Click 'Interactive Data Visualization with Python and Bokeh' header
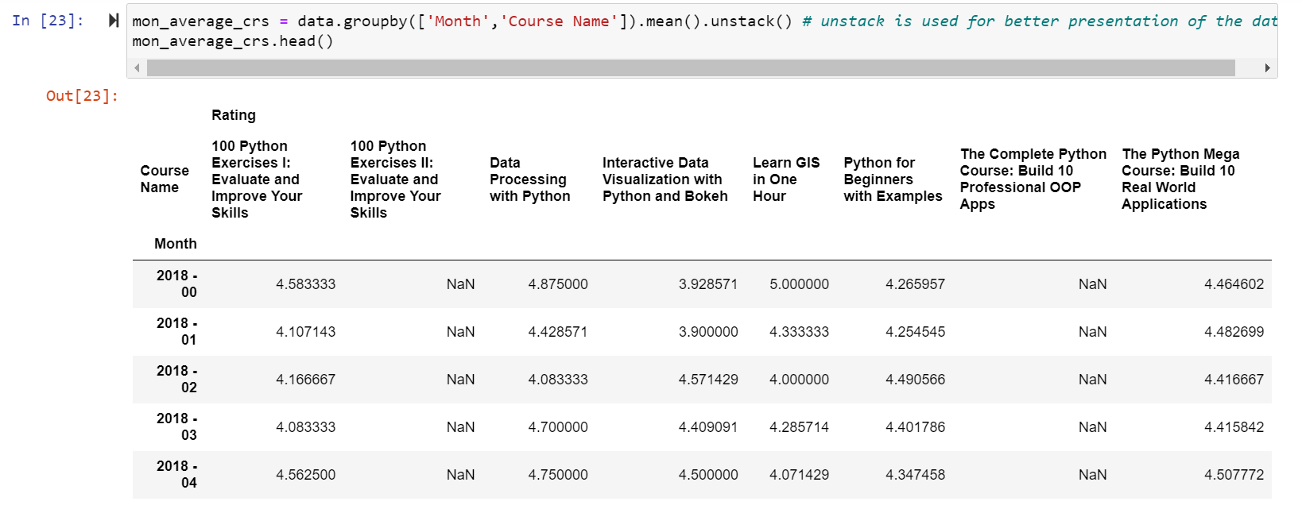Screen dimensions: 1302x513 pyautogui.click(x=665, y=179)
